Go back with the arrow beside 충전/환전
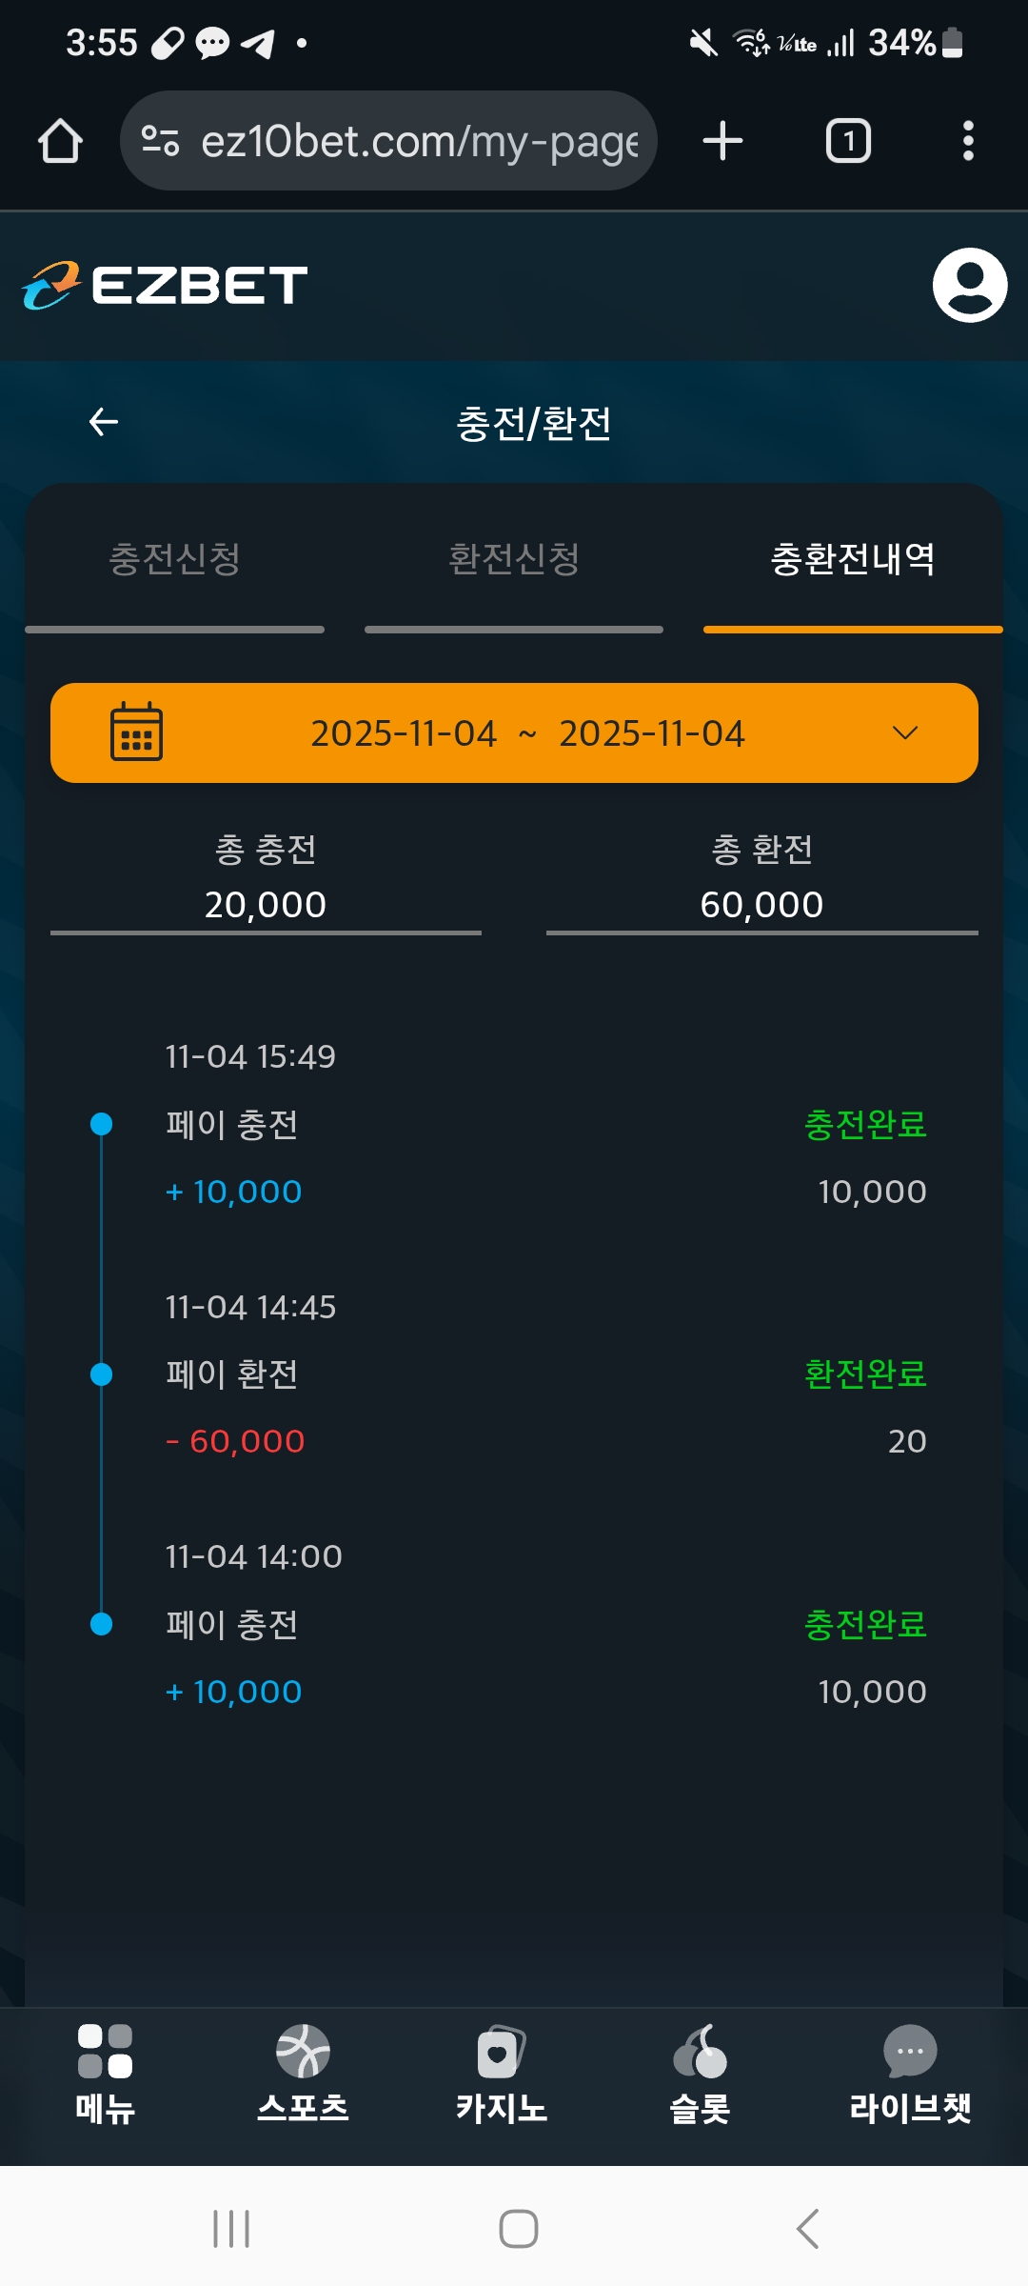Image resolution: width=1028 pixels, height=2286 pixels. pos(103,422)
